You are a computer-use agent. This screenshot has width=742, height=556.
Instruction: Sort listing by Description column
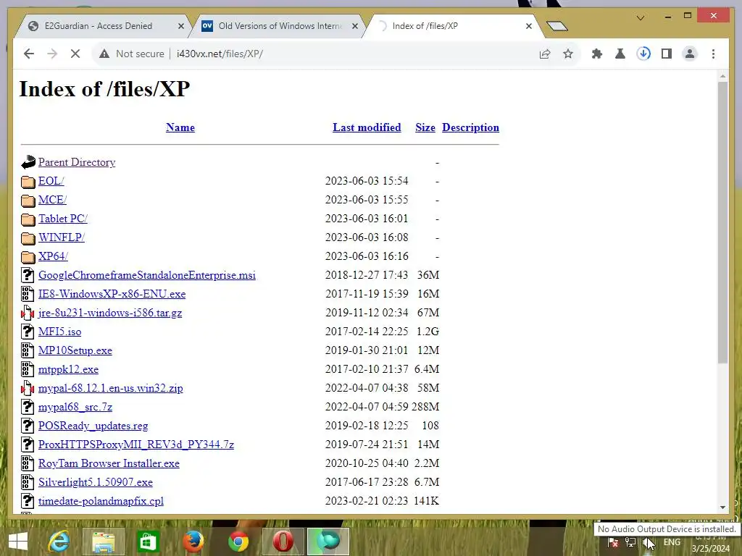tap(470, 127)
